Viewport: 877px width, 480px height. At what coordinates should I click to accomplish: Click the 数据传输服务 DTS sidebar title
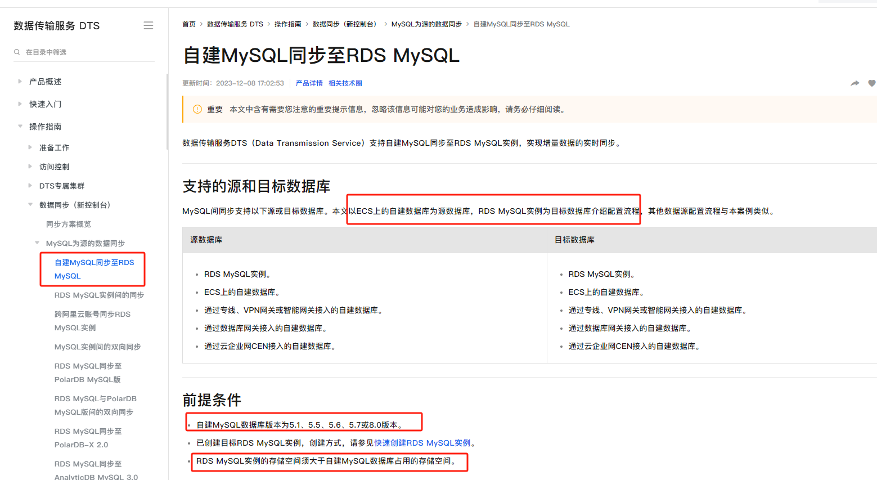(x=57, y=26)
